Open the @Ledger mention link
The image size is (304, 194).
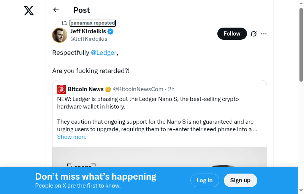click(x=103, y=53)
